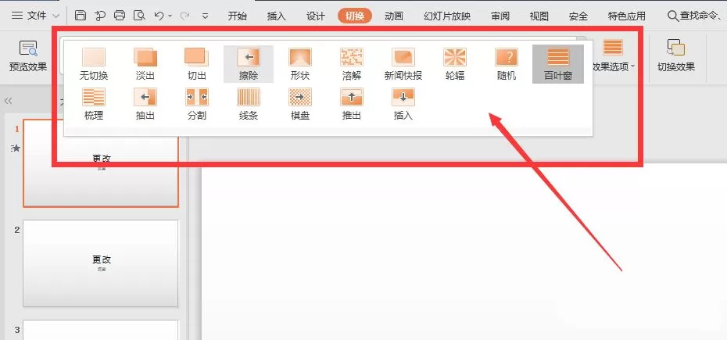Choose the 推出 push transition
Image resolution: width=727 pixels, height=340 pixels.
[x=352, y=104]
